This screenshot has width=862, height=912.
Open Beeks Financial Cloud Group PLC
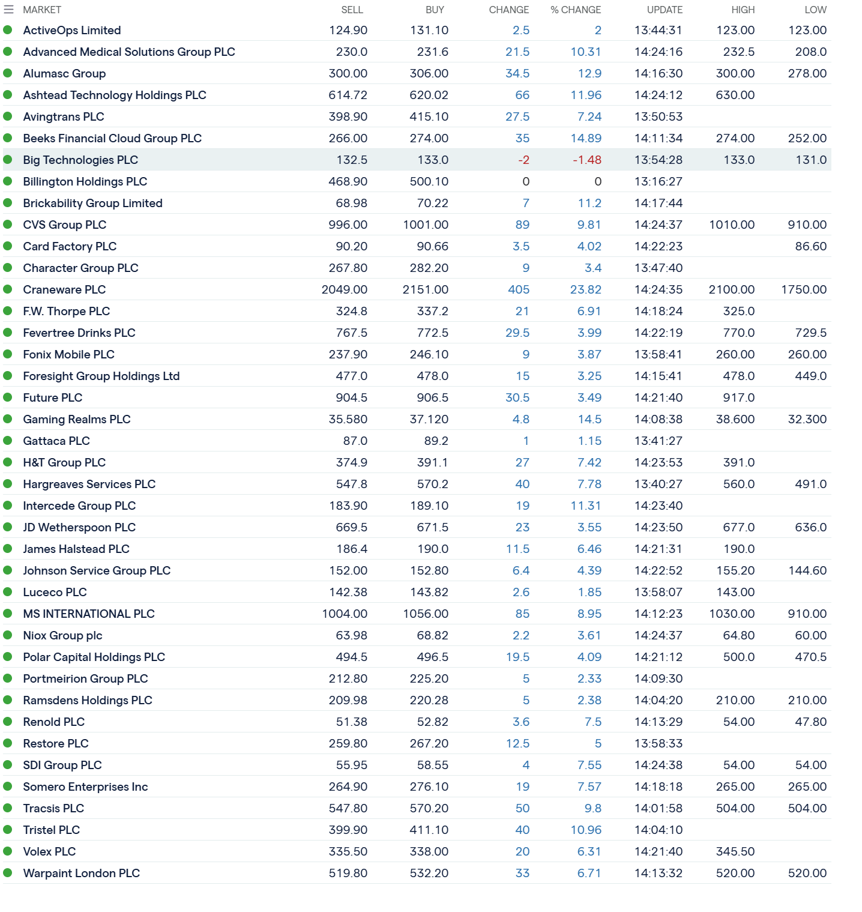pos(112,138)
